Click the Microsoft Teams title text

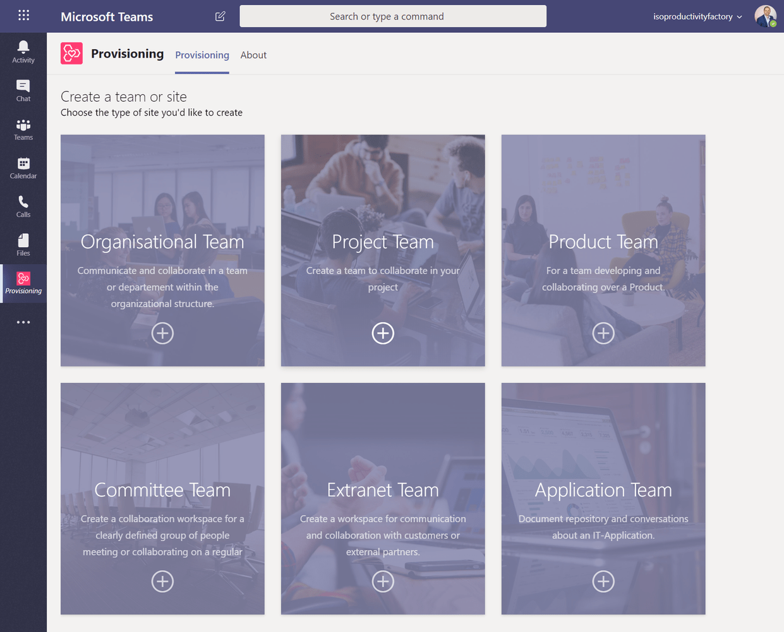click(107, 17)
